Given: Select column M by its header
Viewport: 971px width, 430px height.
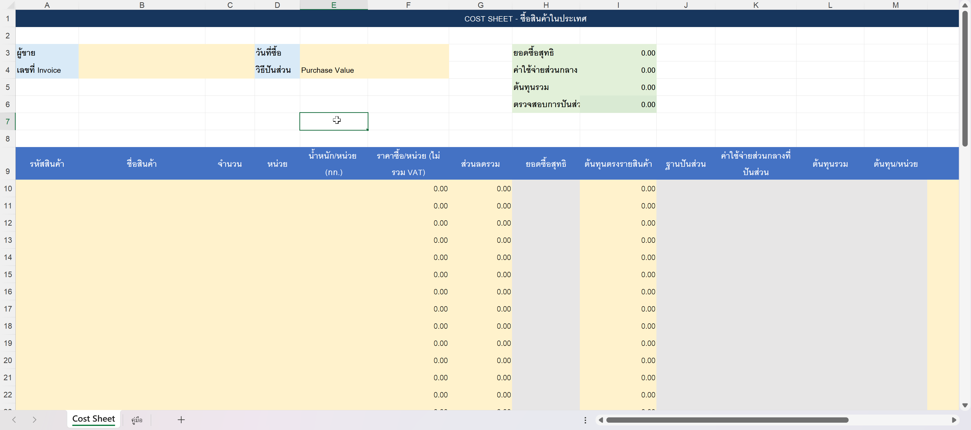Looking at the screenshot, I should pyautogui.click(x=896, y=5).
